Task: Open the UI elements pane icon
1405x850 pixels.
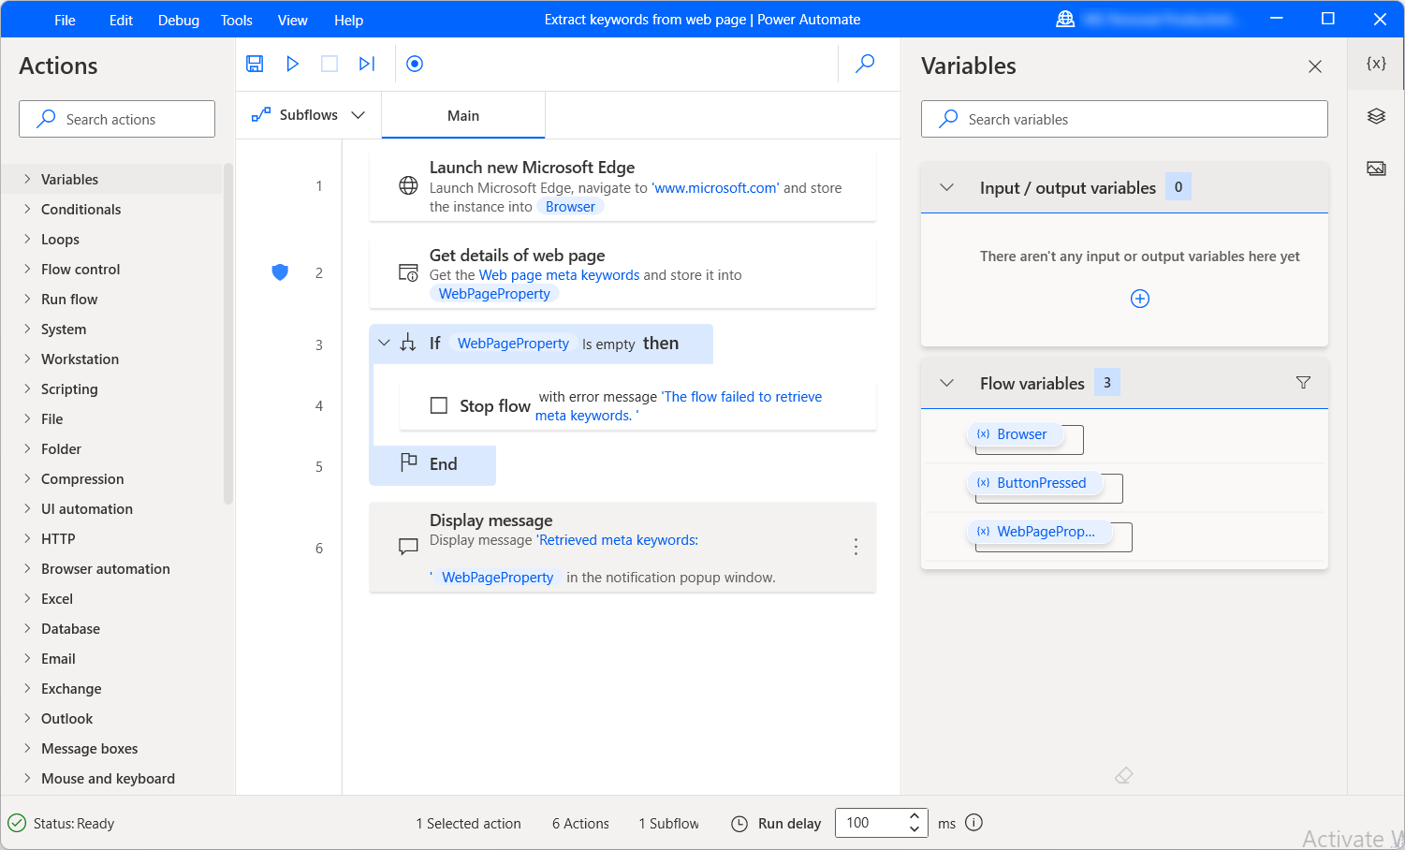Action: point(1376,116)
